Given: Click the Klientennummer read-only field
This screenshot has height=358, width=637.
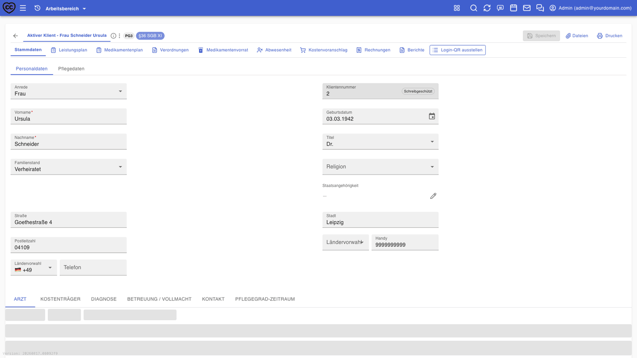Looking at the screenshot, I should 380,91.
